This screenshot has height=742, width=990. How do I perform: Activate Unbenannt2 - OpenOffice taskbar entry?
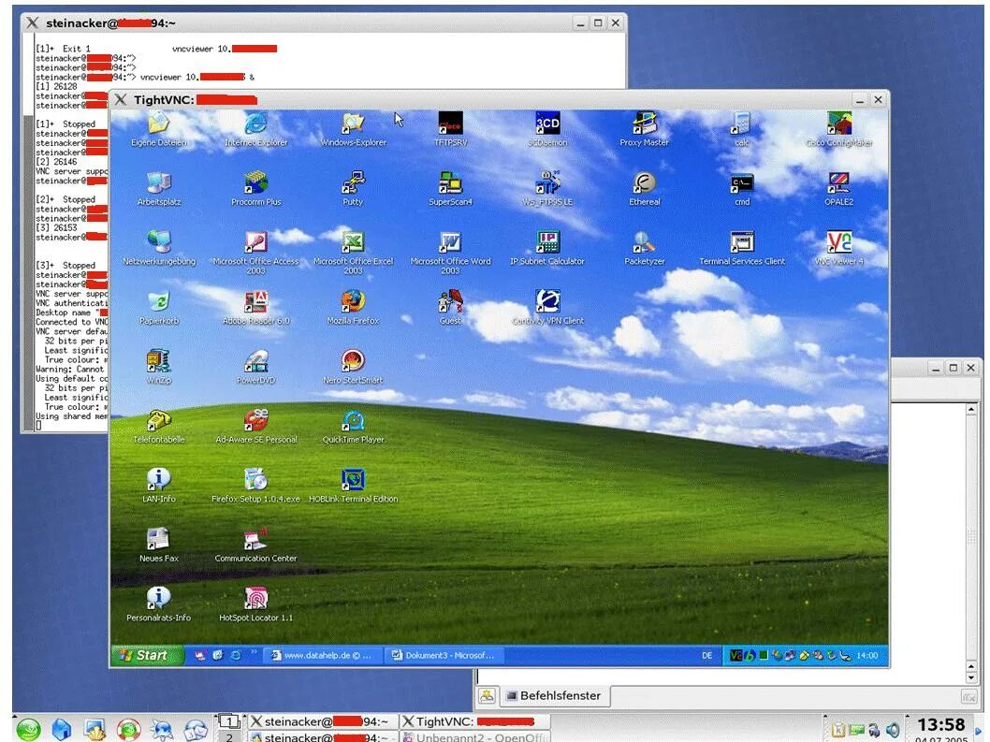(474, 737)
